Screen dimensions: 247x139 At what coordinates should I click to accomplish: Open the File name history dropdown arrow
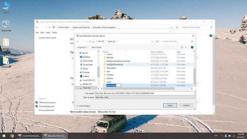click(194, 93)
